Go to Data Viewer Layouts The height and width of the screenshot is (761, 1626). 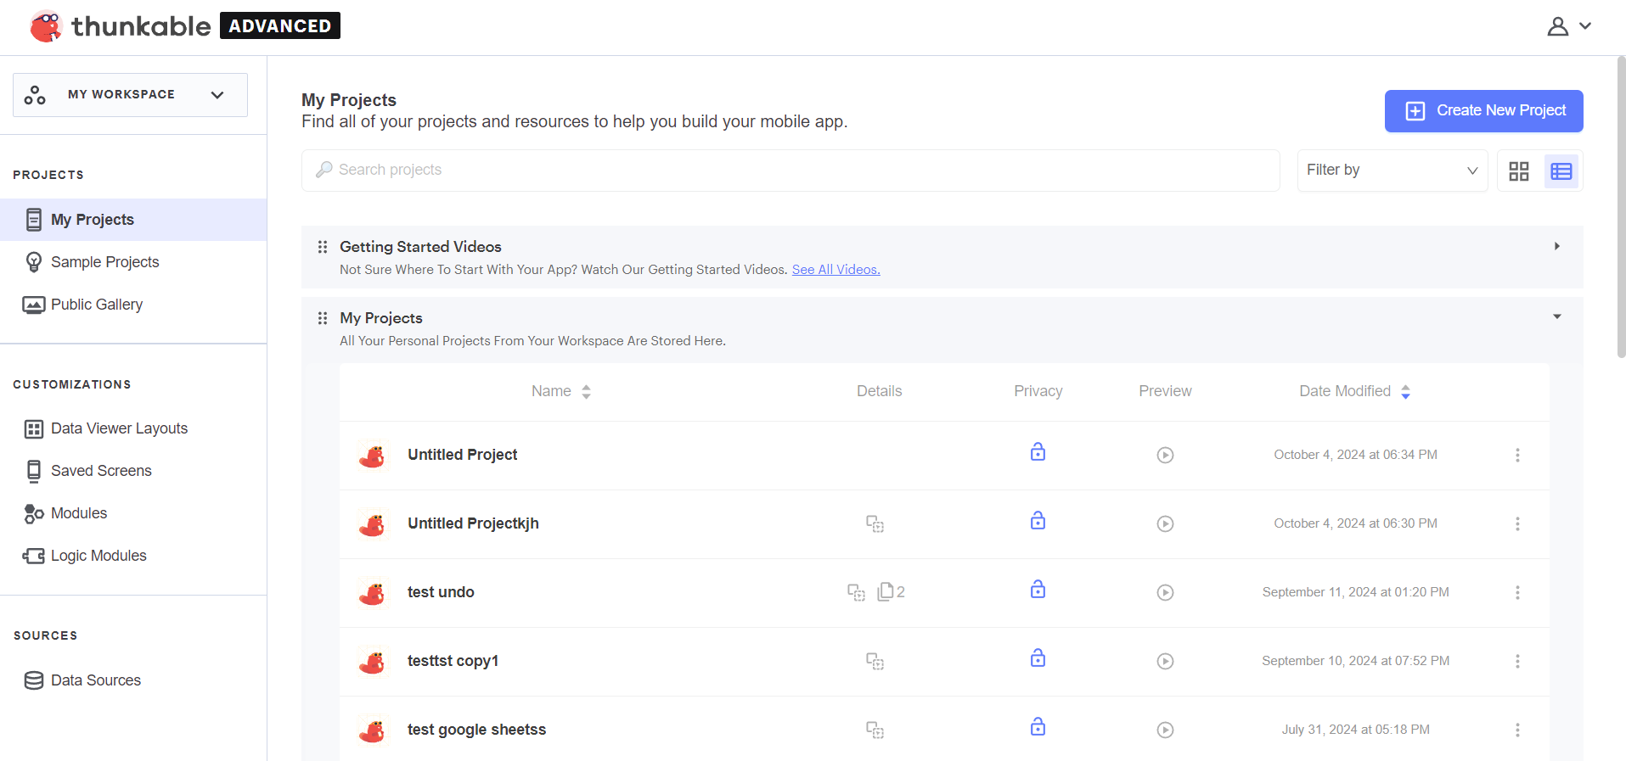[119, 428]
